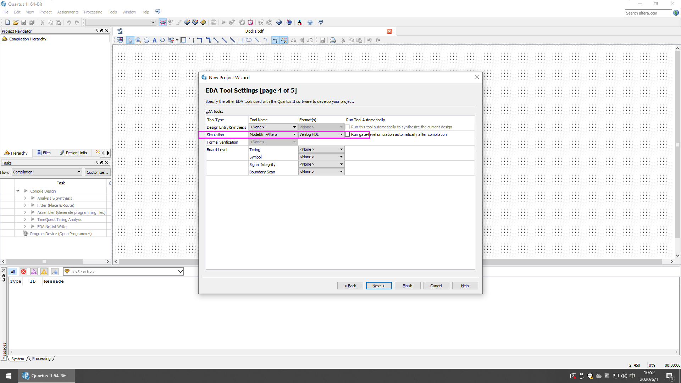Expand the Simulation Format dropdown
The height and width of the screenshot is (383, 681).
341,134
